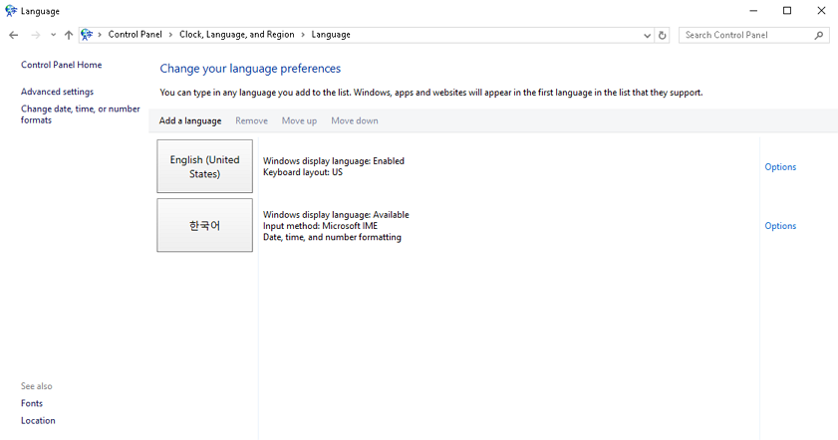
Task: Open Options for English (United States)
Action: [x=779, y=167]
